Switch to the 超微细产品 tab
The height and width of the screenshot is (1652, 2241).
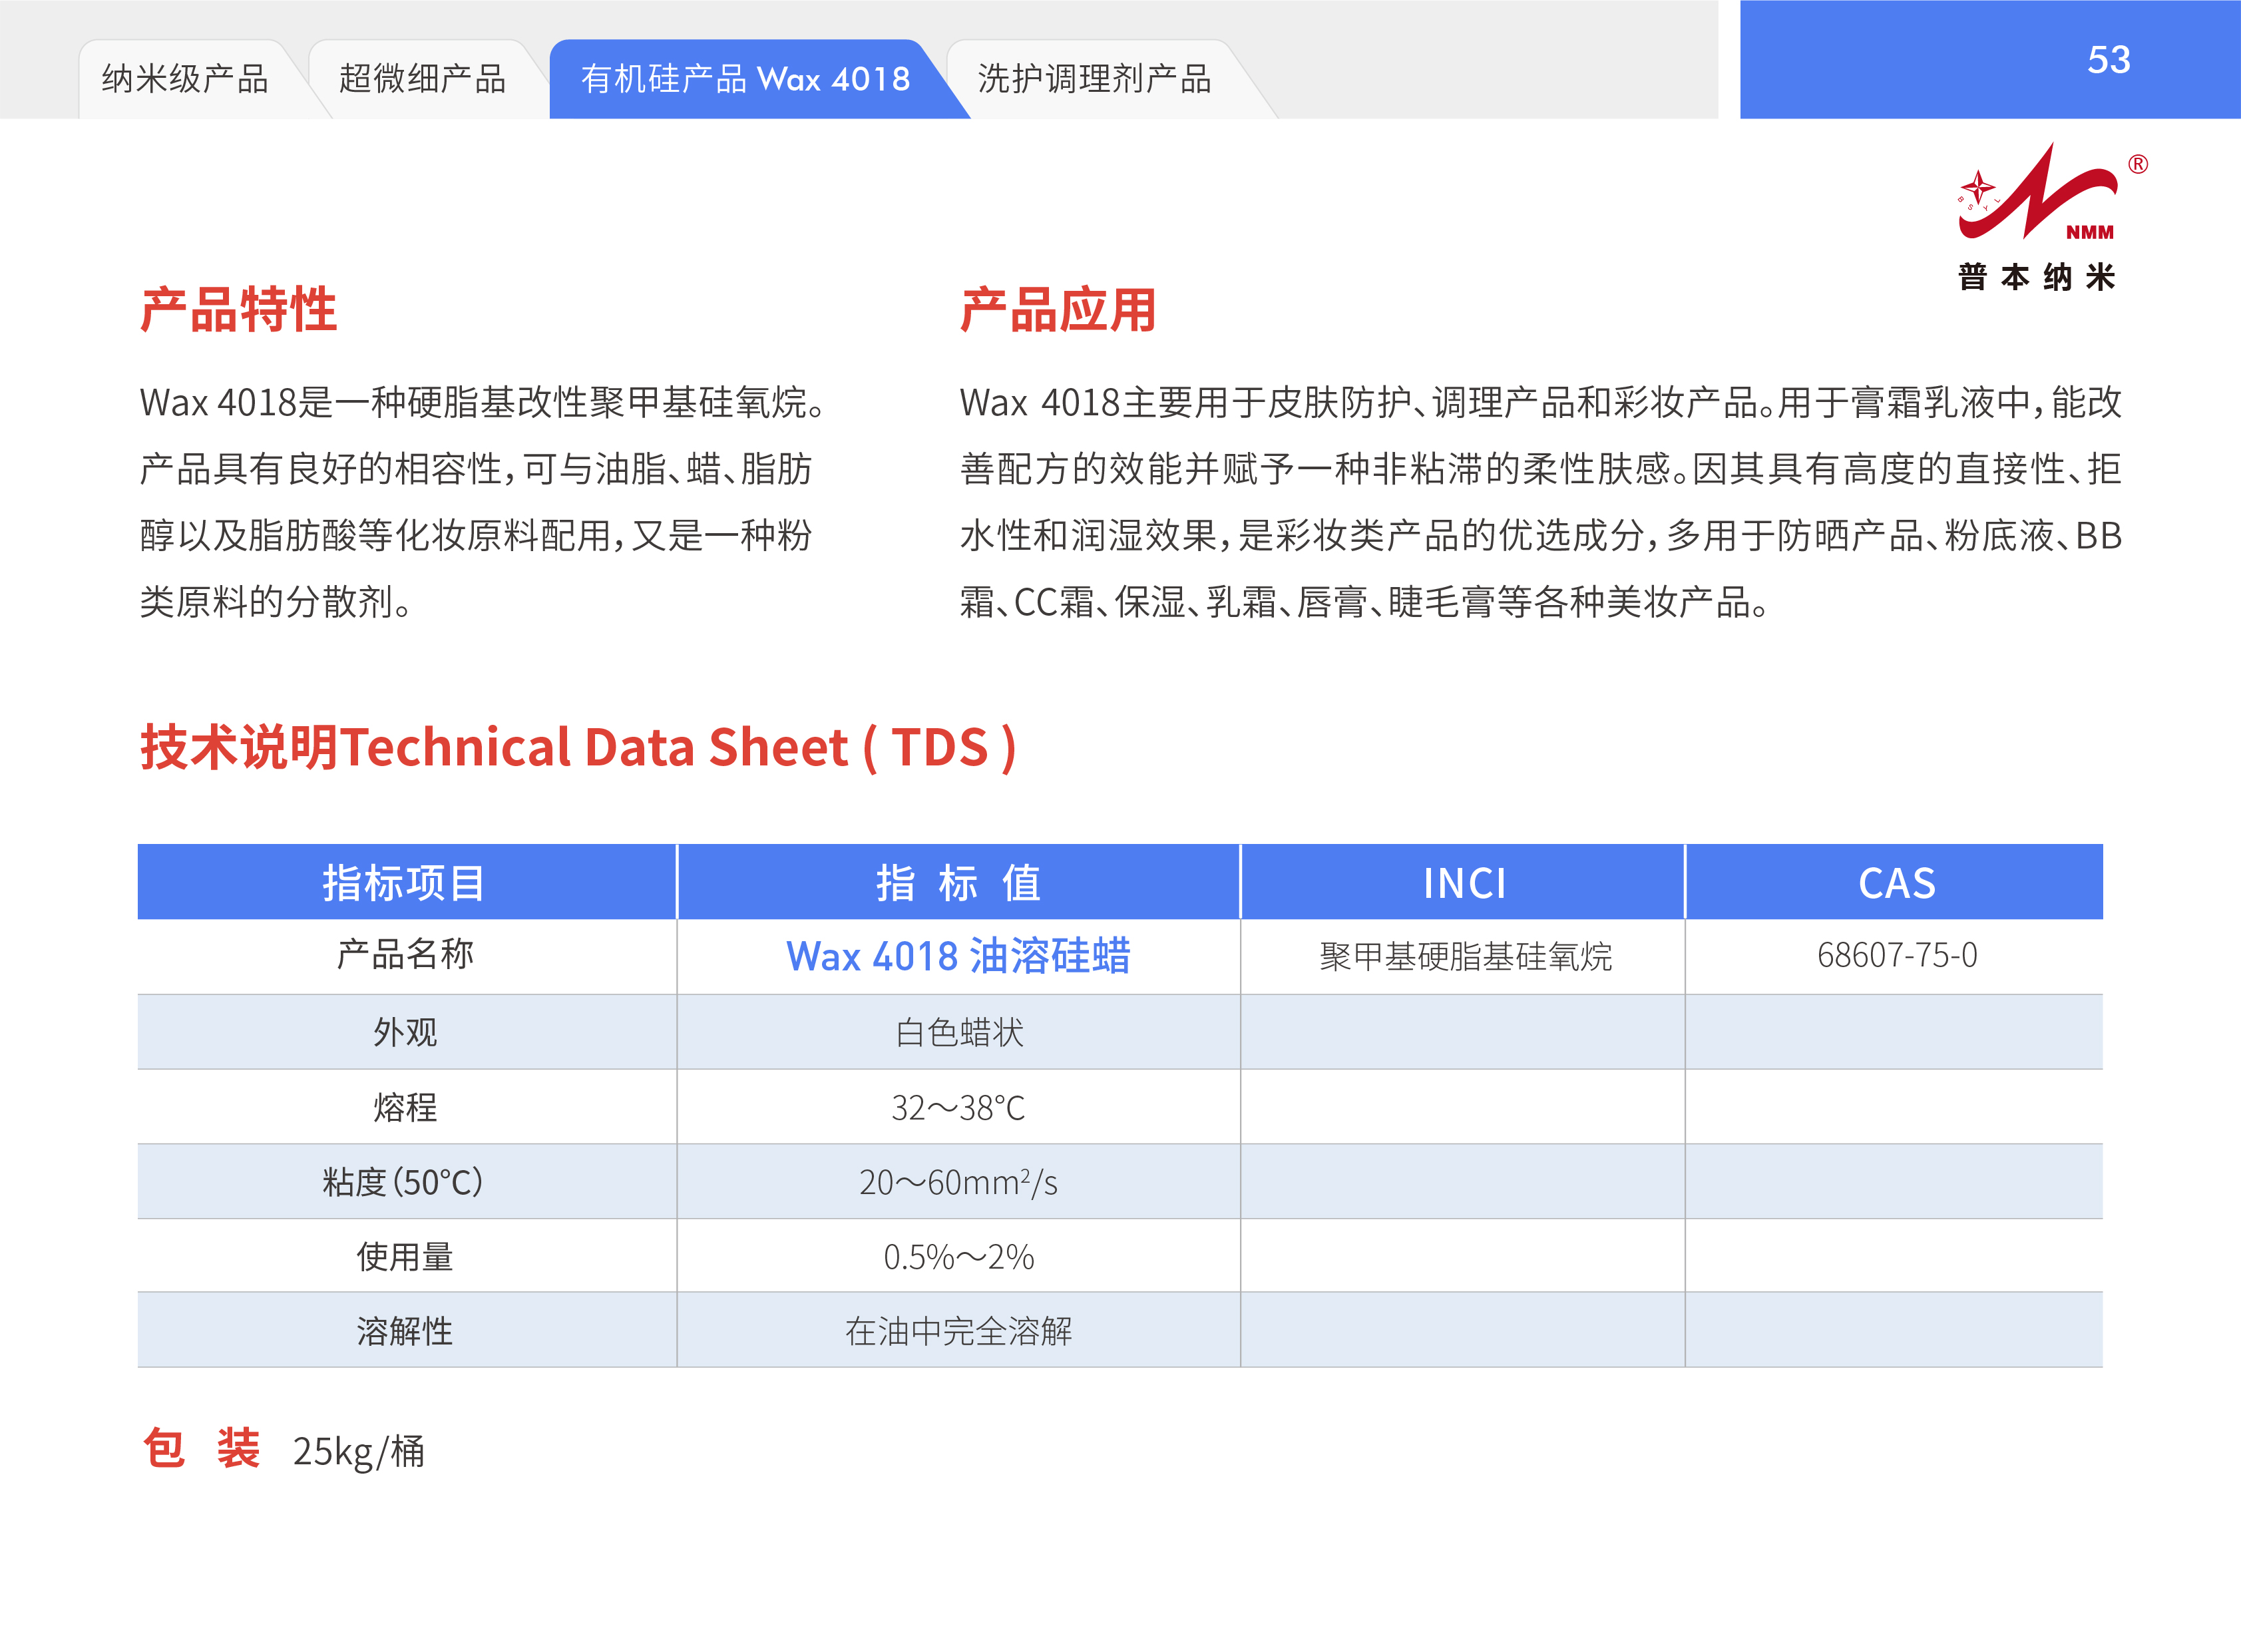[422, 79]
